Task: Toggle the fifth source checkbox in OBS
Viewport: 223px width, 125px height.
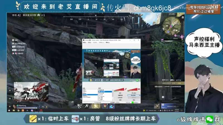Action: [x=99, y=96]
